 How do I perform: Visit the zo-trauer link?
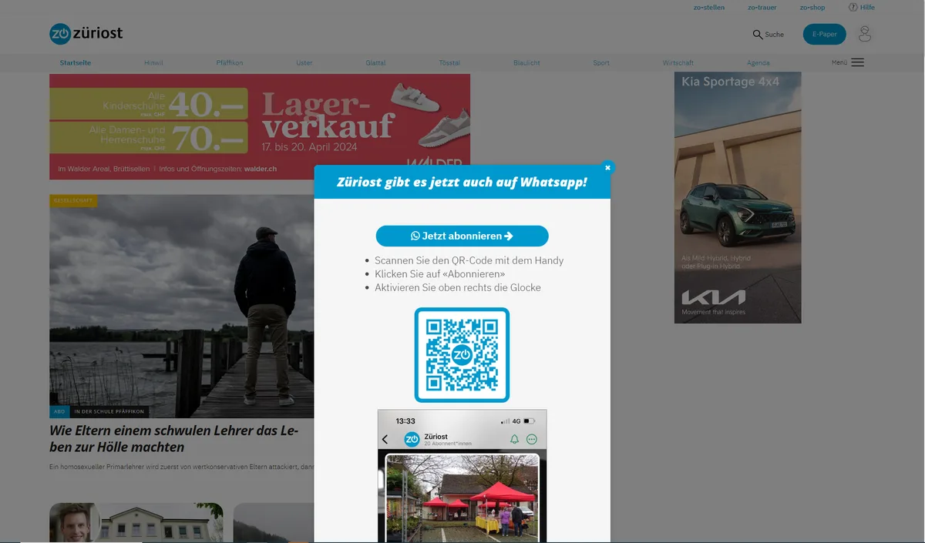762,8
